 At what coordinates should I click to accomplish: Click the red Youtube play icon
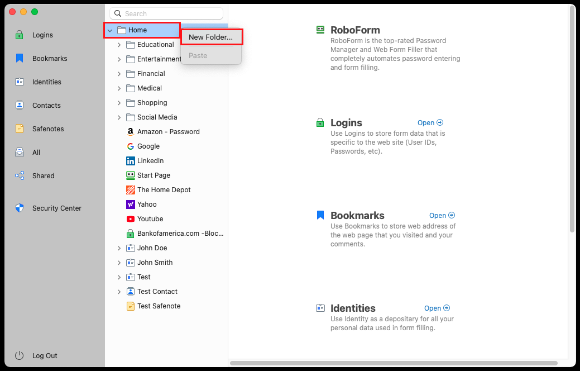point(130,219)
